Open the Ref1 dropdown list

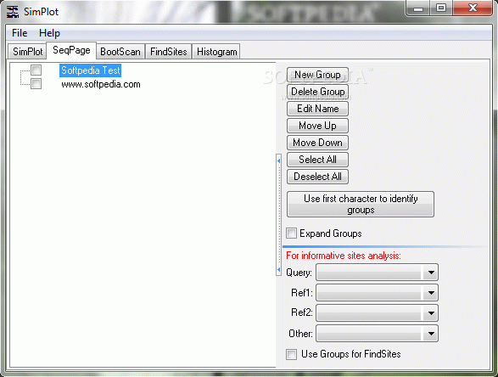pyautogui.click(x=377, y=293)
